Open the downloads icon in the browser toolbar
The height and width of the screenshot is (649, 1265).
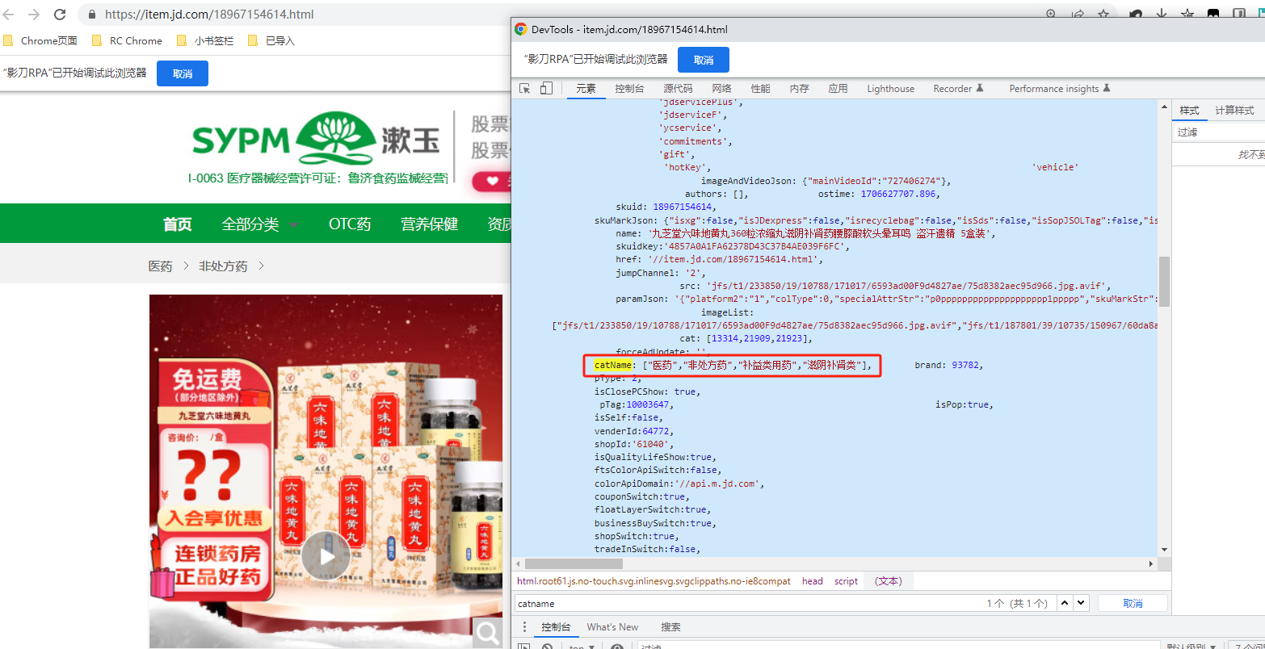[x=1162, y=15]
